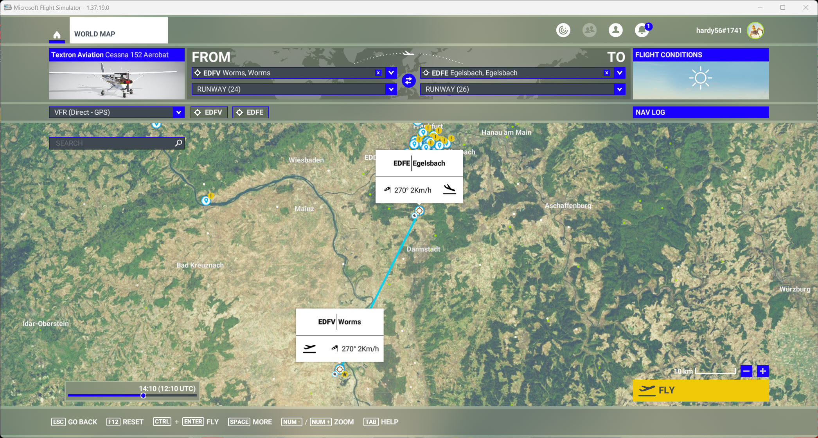The image size is (818, 438).
Task: Open the multiplayer group icon
Action: click(x=590, y=30)
